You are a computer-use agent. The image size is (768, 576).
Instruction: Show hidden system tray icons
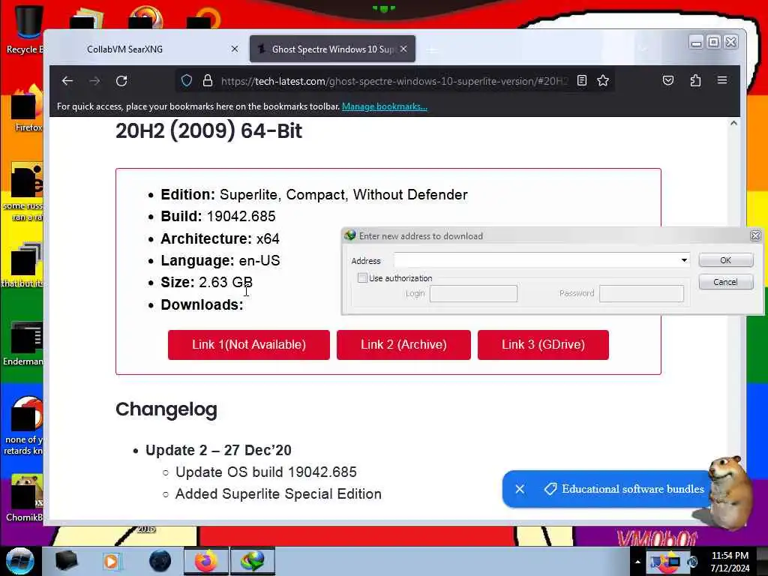pyautogui.click(x=637, y=562)
